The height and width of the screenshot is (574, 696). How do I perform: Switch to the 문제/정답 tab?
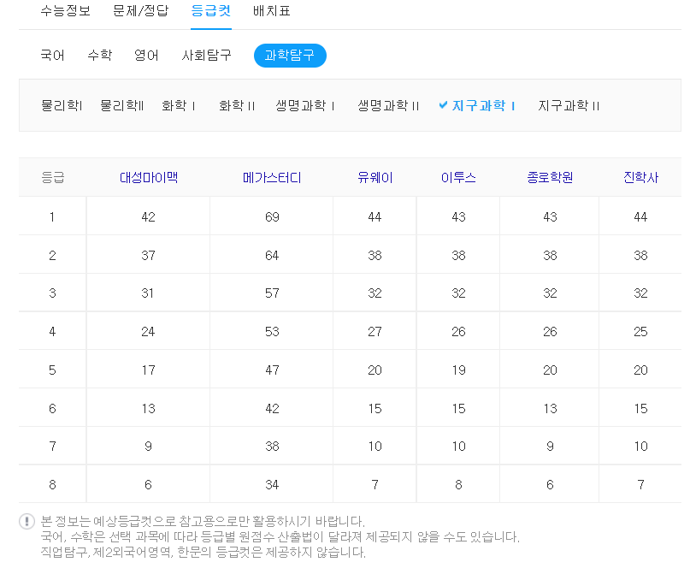click(x=141, y=10)
